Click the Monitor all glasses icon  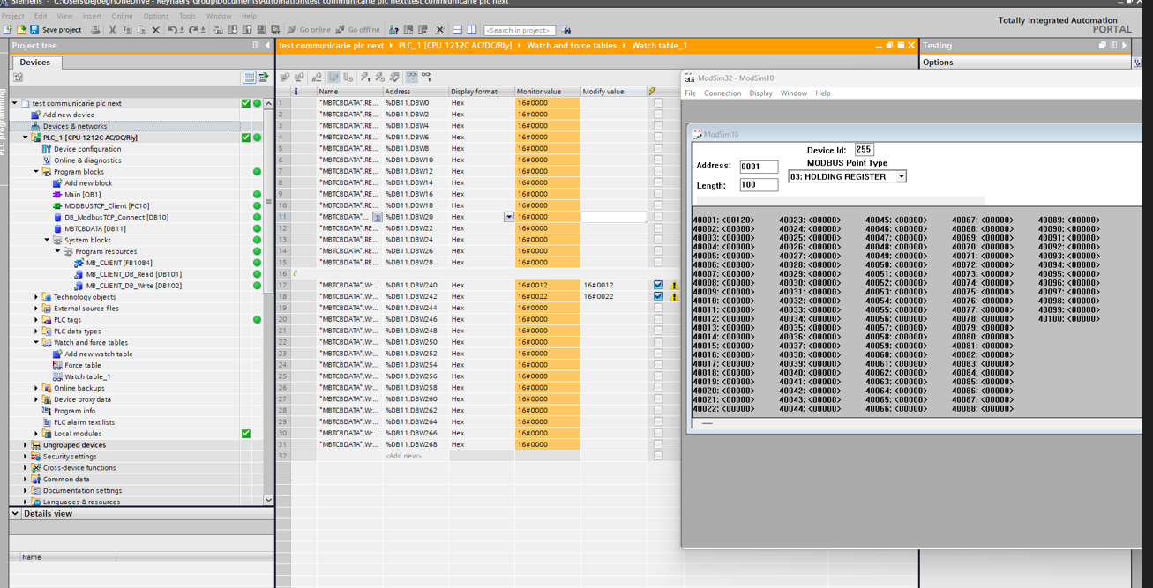[x=411, y=78]
